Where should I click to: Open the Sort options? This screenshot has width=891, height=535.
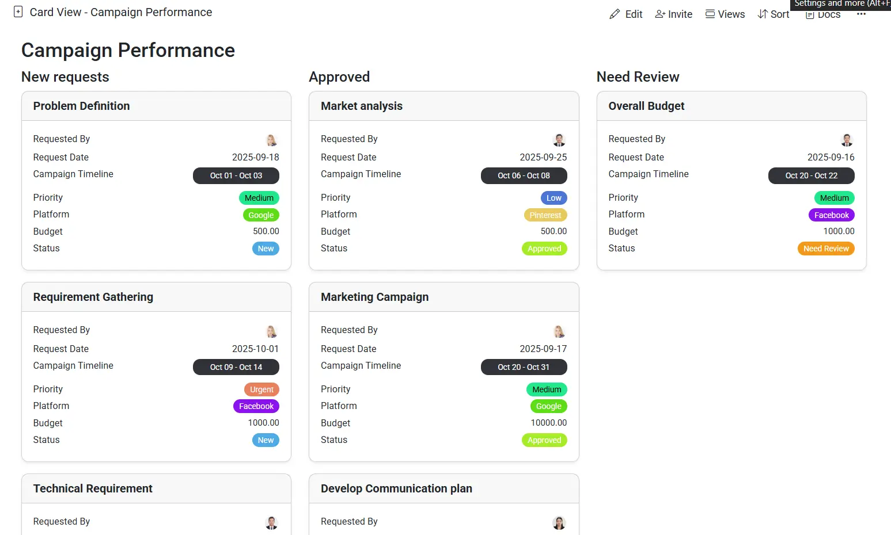tap(774, 14)
